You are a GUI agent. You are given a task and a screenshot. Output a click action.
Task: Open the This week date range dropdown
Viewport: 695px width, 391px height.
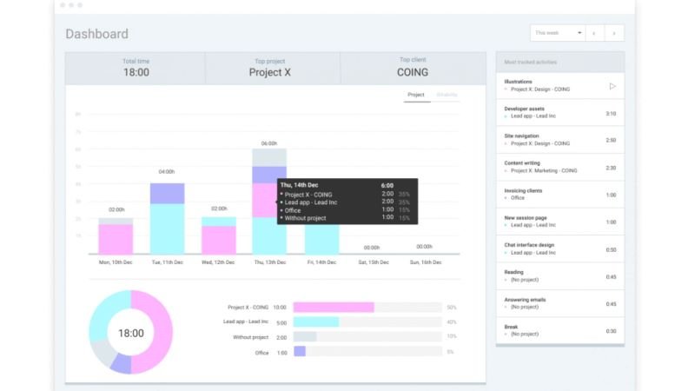(x=558, y=33)
